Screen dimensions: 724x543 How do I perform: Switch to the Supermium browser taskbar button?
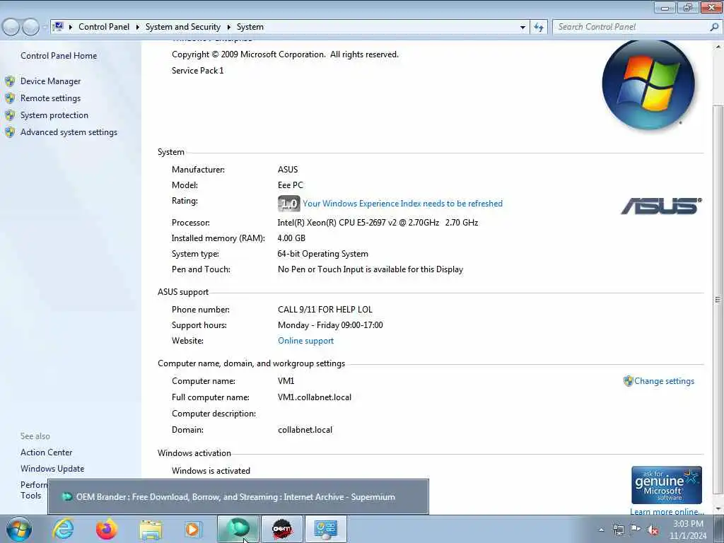coord(238,529)
